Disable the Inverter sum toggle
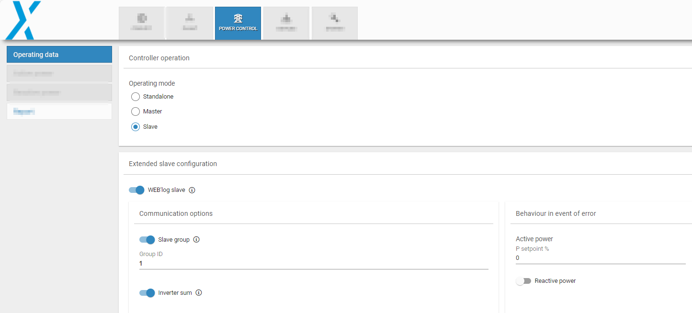This screenshot has height=313, width=692. pyautogui.click(x=147, y=292)
